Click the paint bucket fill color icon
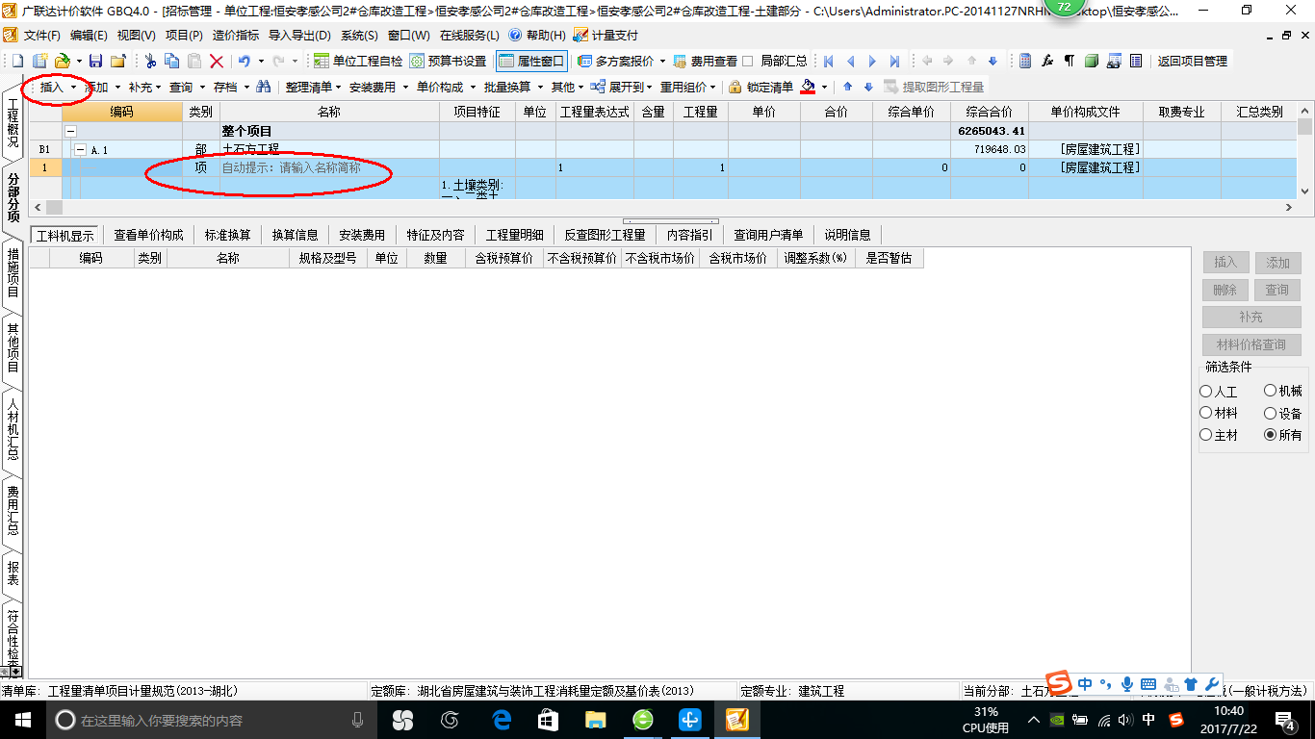 pos(808,87)
